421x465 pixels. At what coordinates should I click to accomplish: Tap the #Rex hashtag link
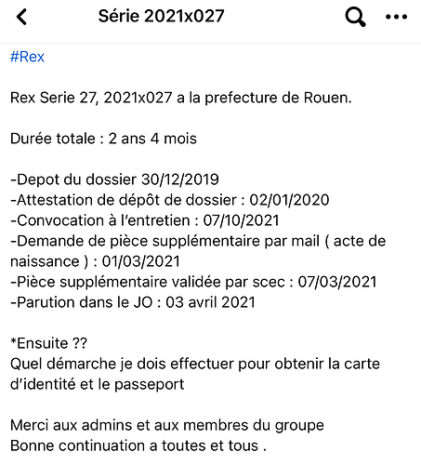(27, 57)
